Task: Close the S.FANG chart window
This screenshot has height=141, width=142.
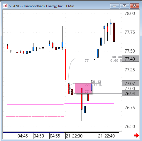Action: coord(135,6)
